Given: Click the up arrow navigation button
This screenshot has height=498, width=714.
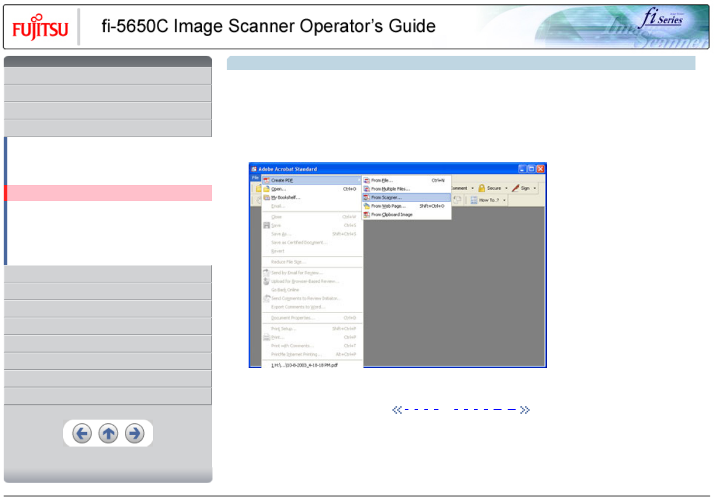Looking at the screenshot, I should (x=108, y=433).
